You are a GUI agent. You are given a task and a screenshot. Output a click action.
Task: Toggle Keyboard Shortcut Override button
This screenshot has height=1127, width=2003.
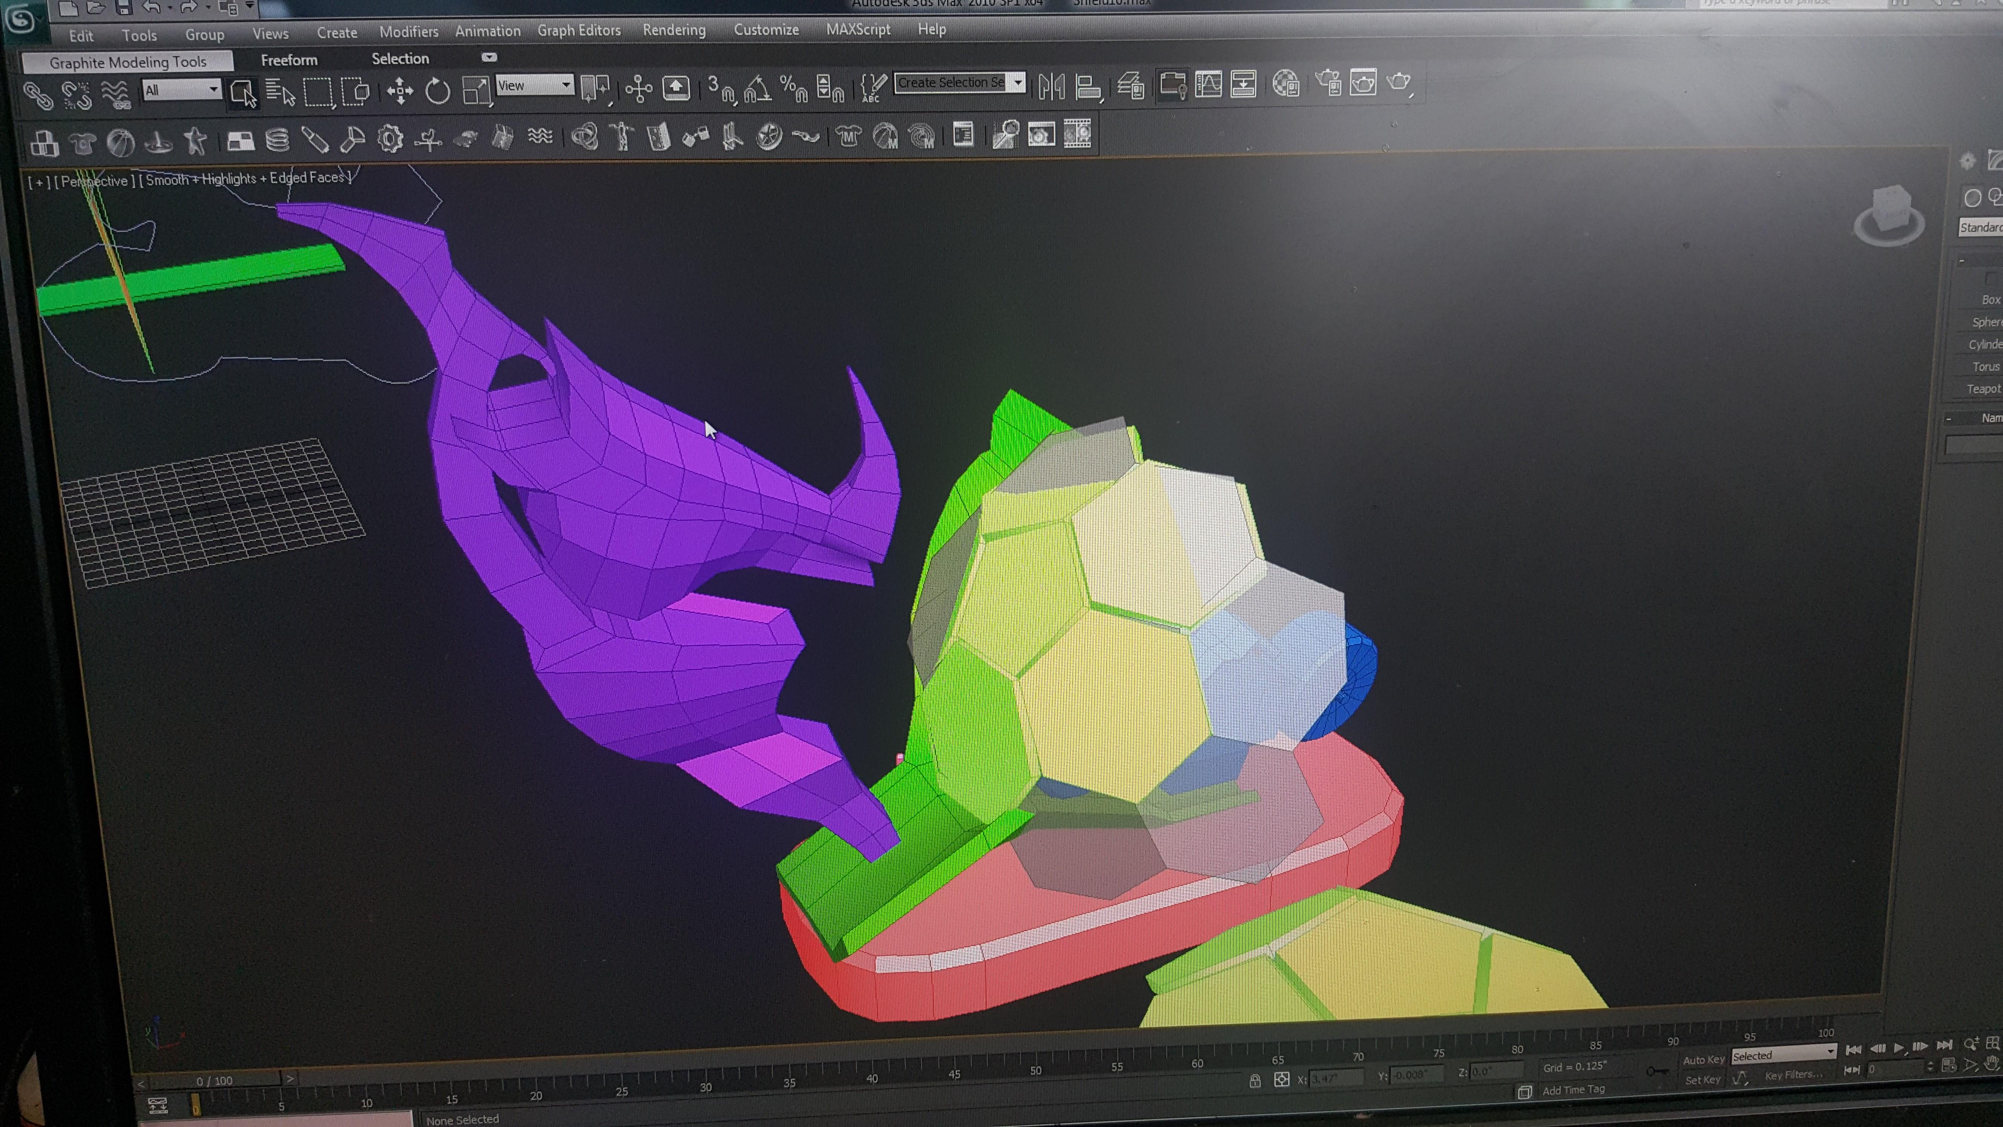pyautogui.click(x=676, y=87)
